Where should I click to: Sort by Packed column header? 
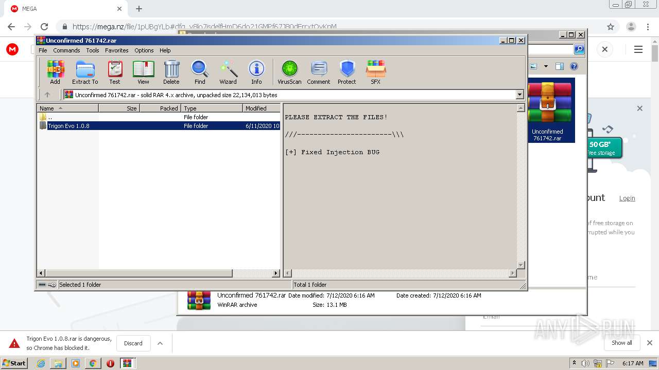(160, 108)
